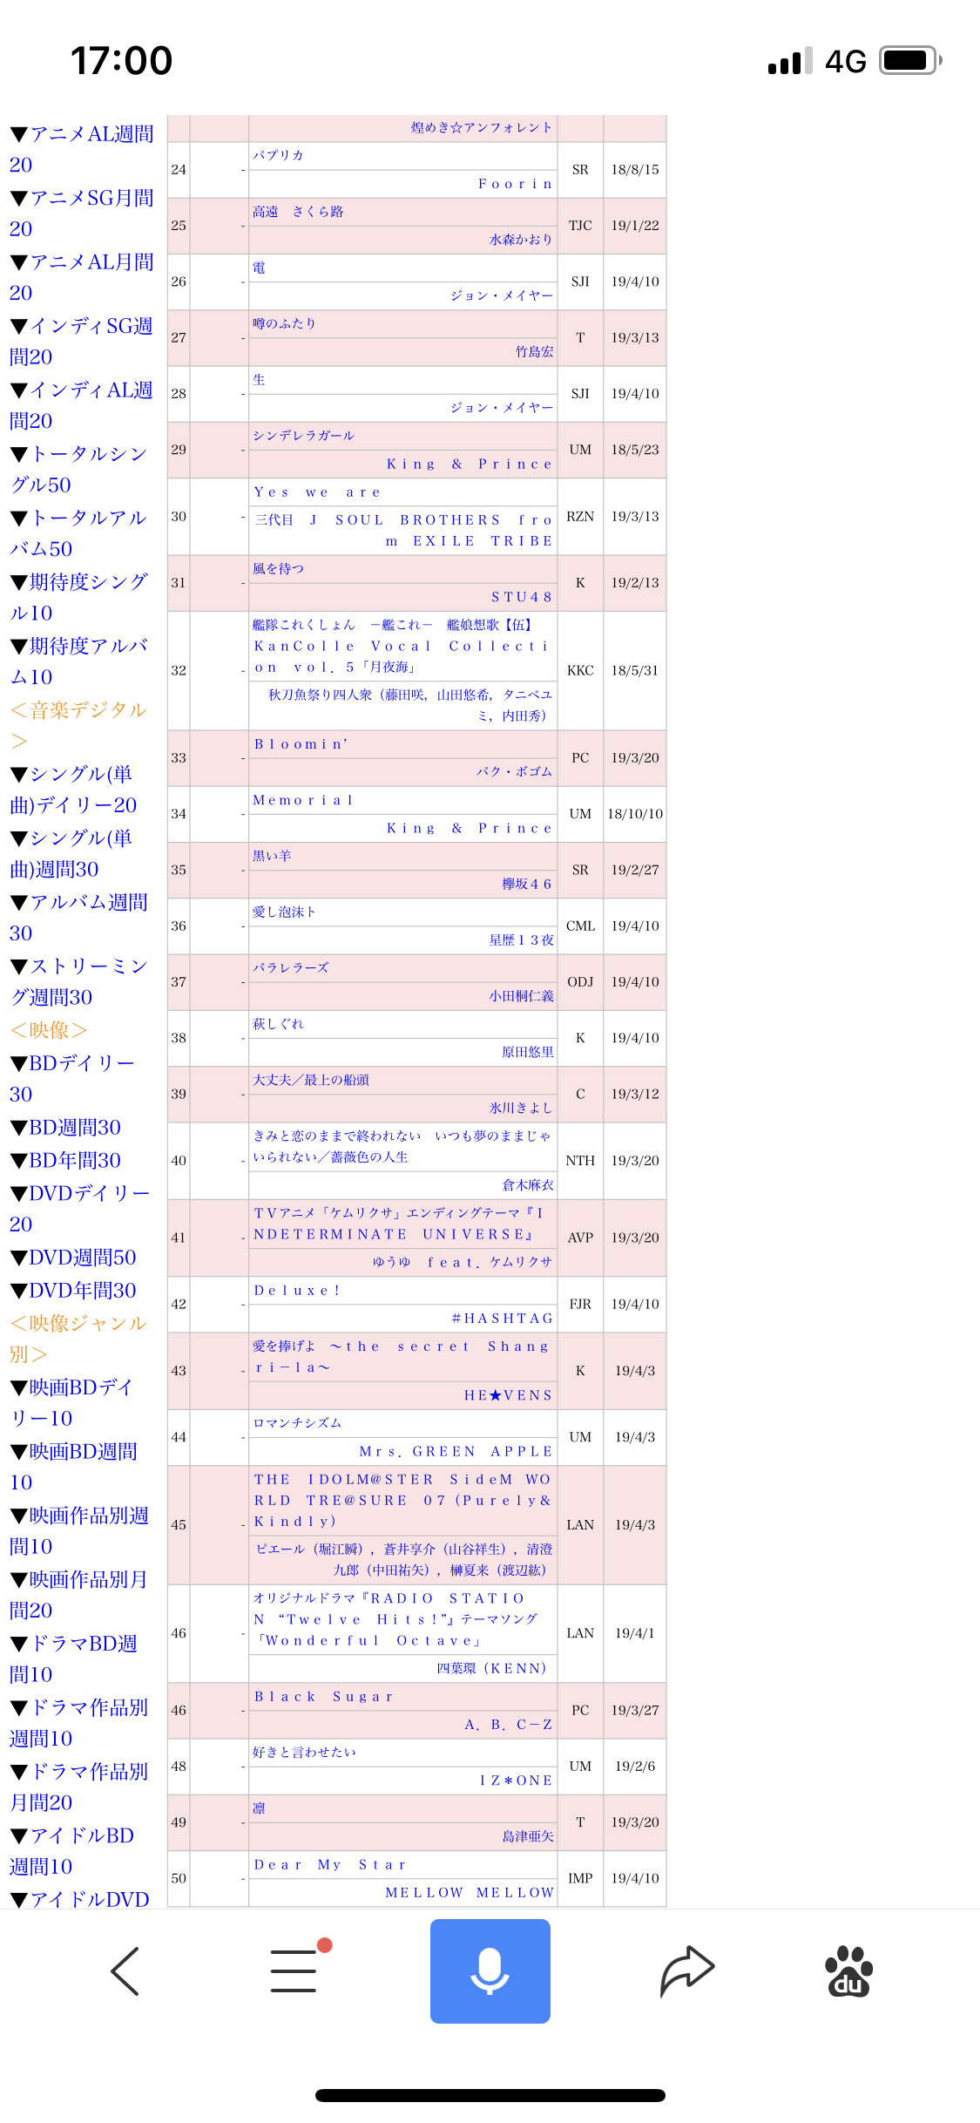
Task: Select title 萩しぐれ at rank 38
Action: click(x=278, y=1024)
